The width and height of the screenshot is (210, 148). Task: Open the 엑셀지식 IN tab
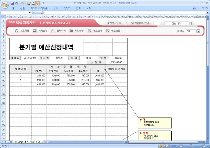[x=114, y=23]
